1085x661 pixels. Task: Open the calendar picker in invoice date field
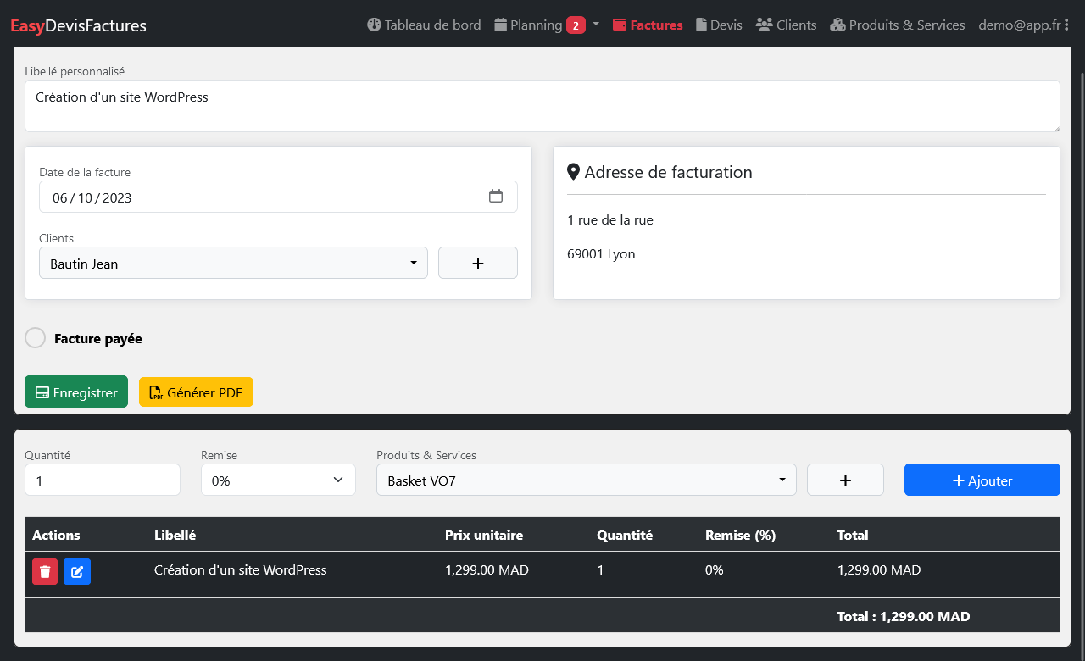496,197
